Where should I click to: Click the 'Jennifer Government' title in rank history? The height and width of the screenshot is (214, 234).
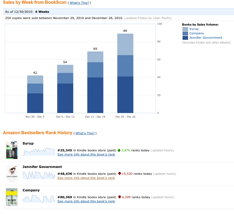[42, 167]
